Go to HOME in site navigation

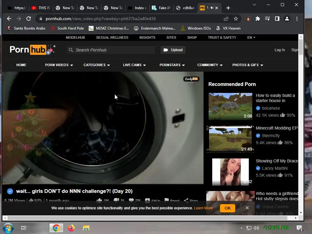21,65
